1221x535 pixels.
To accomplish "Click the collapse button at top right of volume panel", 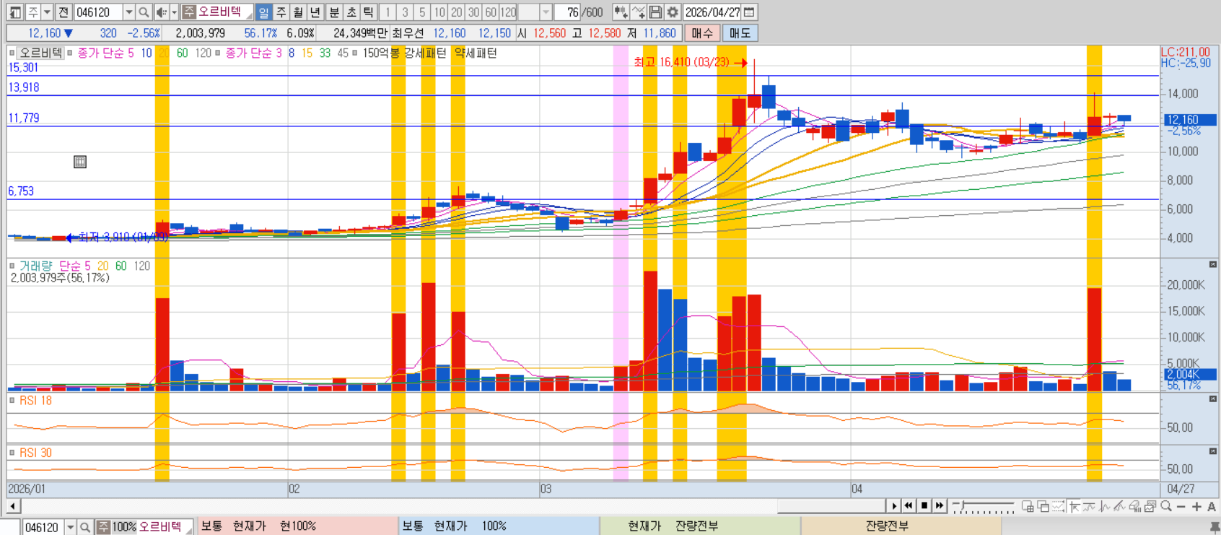I will (x=1213, y=264).
